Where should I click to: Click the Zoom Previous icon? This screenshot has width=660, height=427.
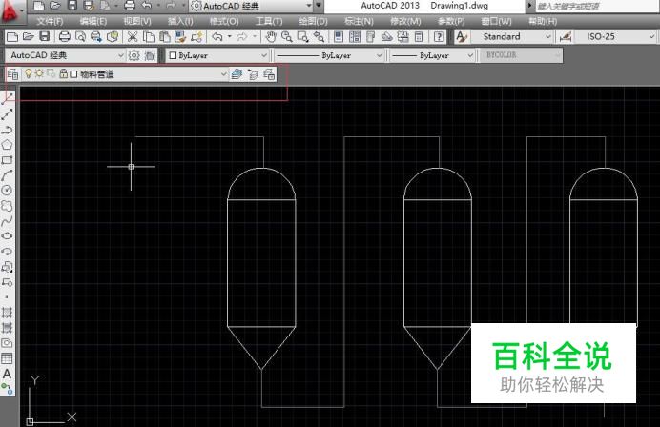319,37
